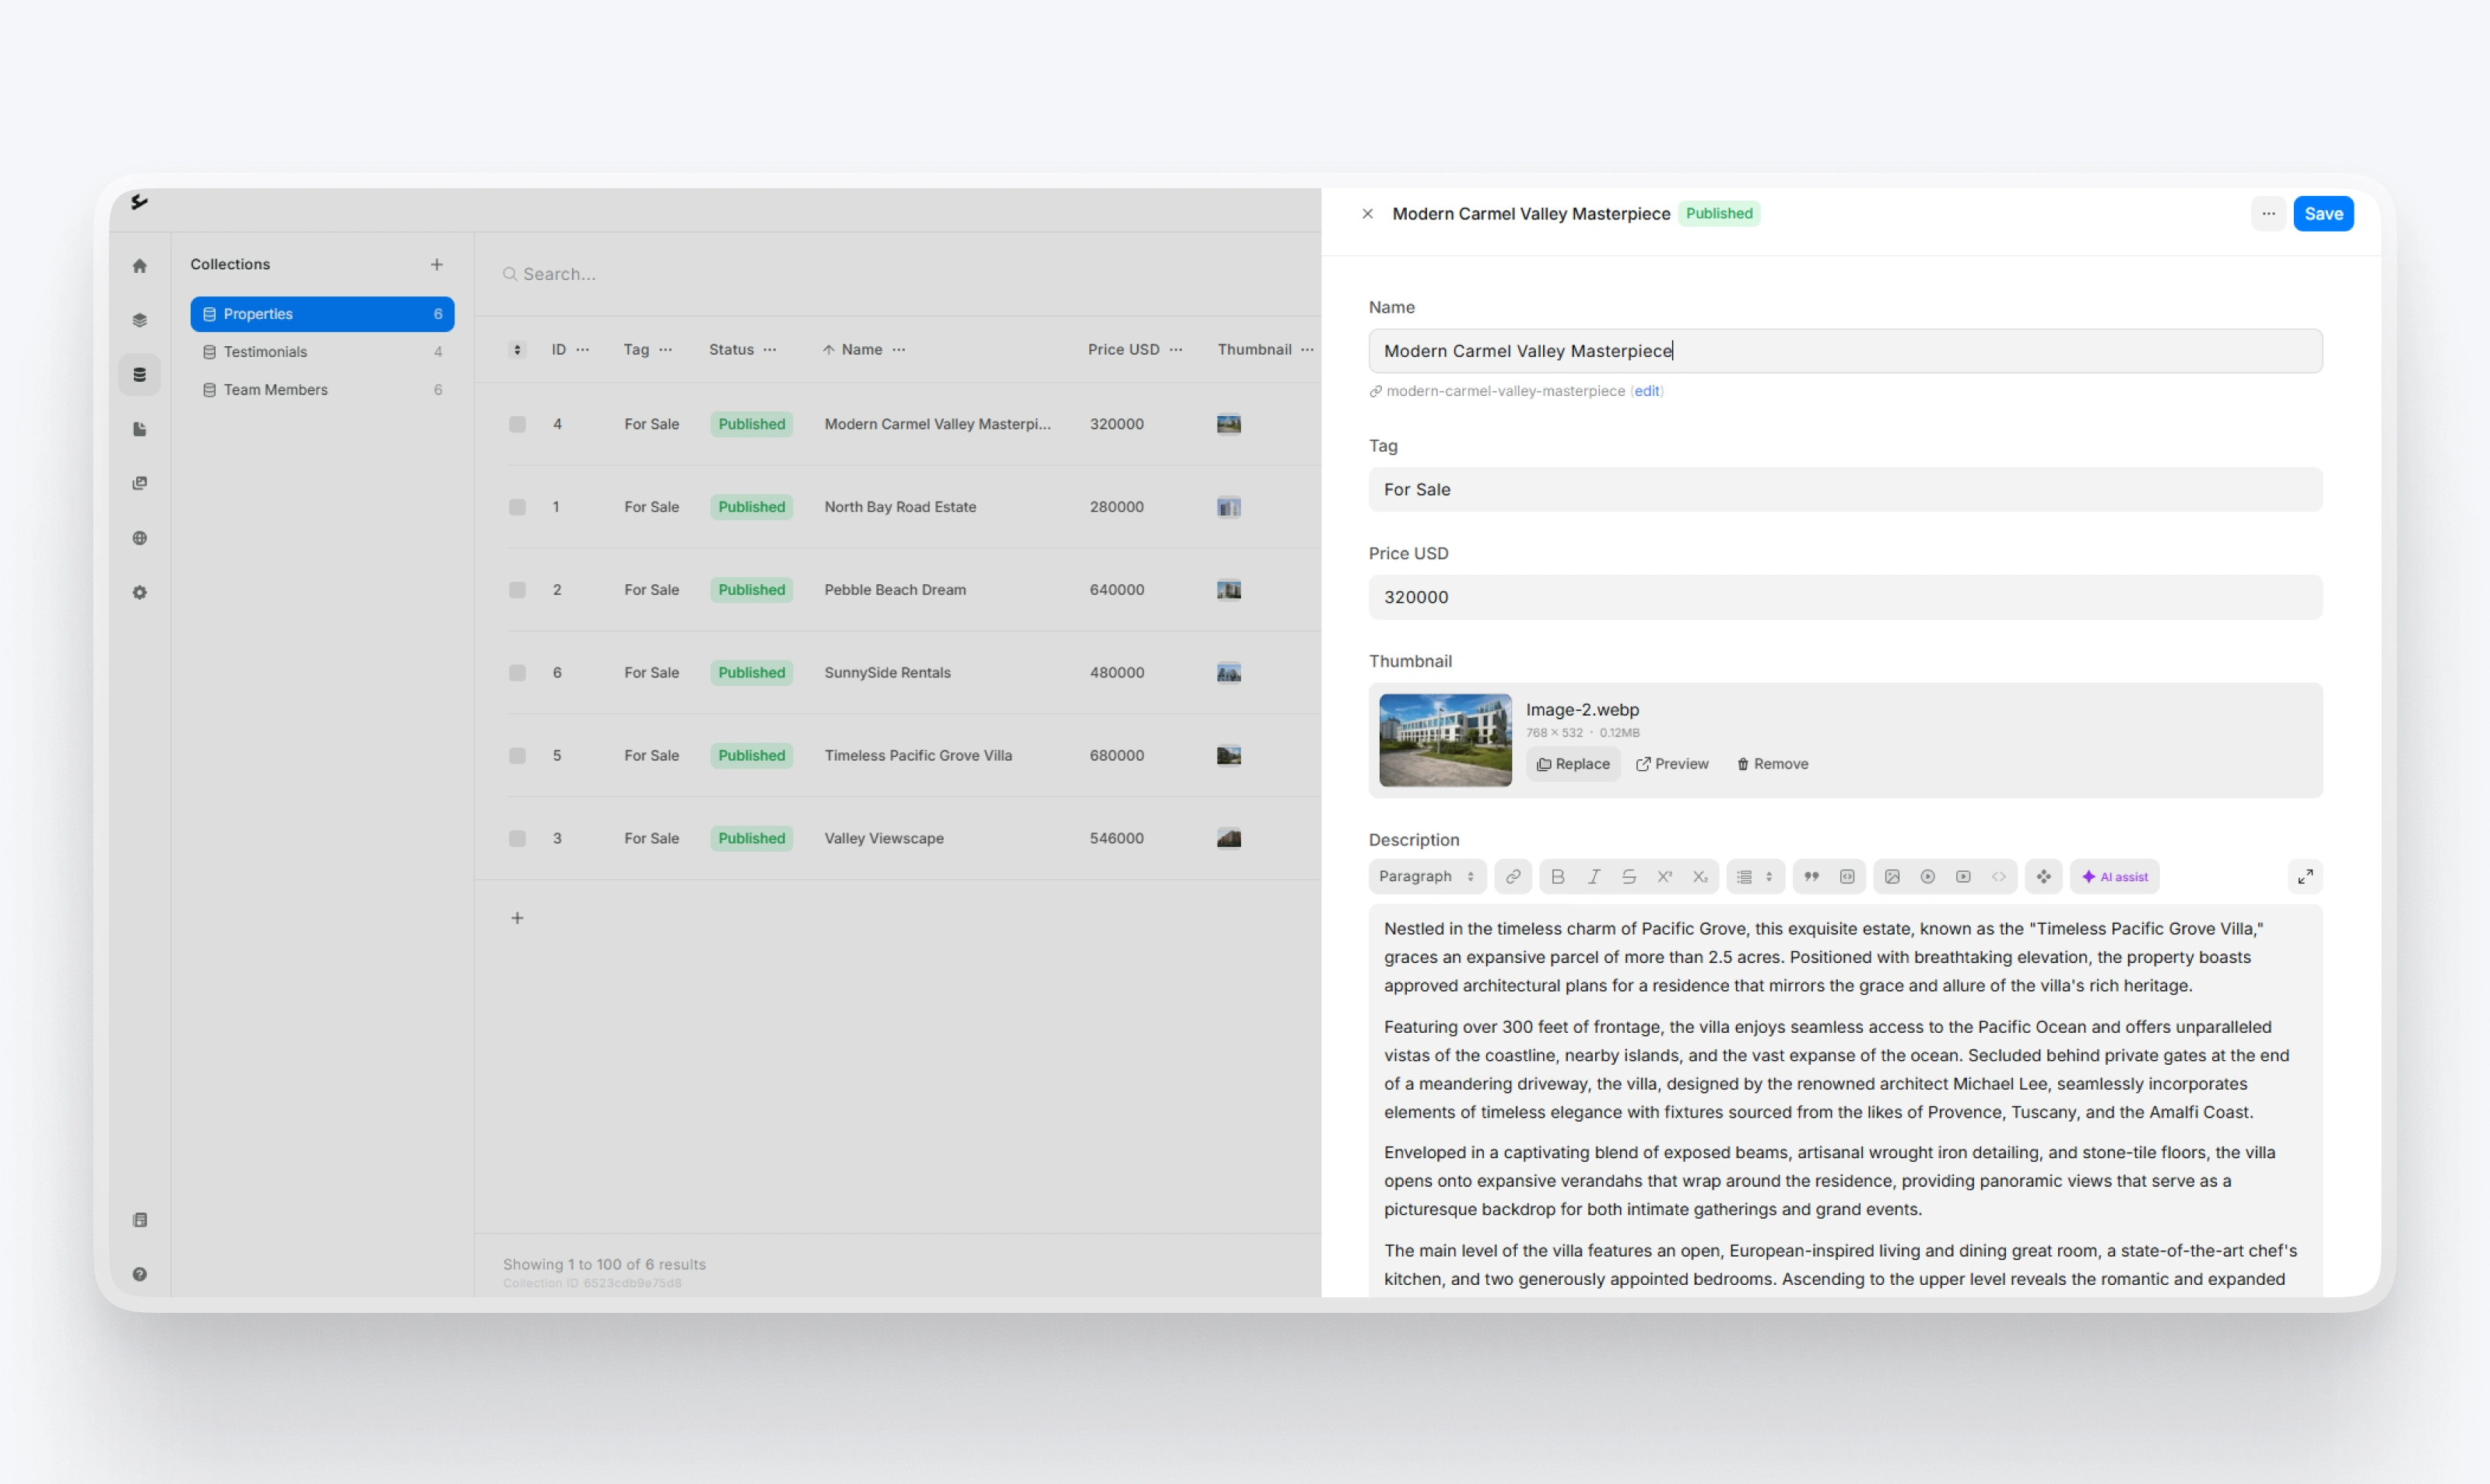Select the Properties collection
This screenshot has width=2490, height=1484.
[x=322, y=314]
